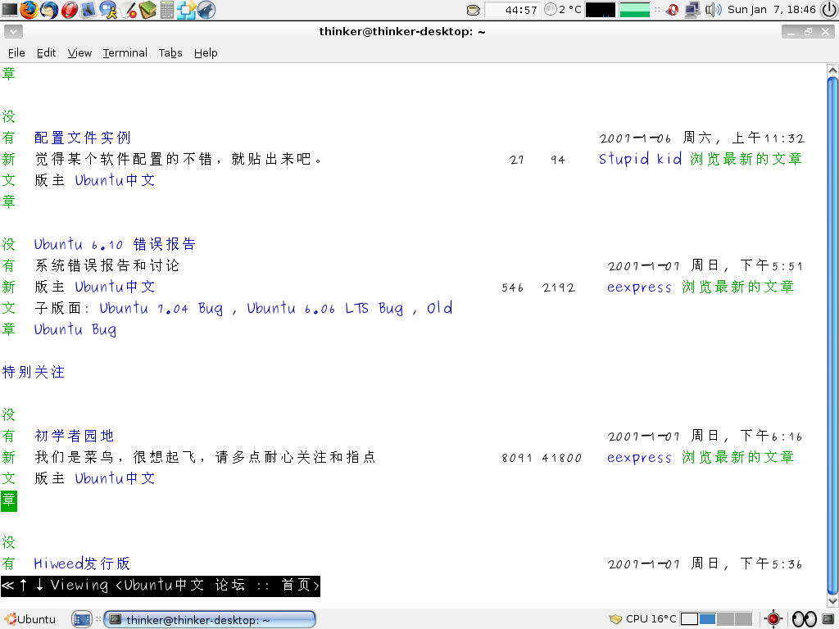Click the CPU 16°C temperature sensor applet
Viewport: 839px width, 629px height.
642,619
